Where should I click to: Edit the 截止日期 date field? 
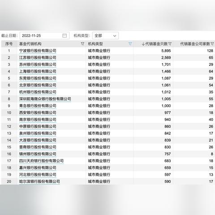[44, 36]
